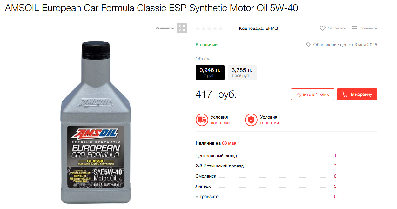Click the Увеличить text link

[165, 28]
